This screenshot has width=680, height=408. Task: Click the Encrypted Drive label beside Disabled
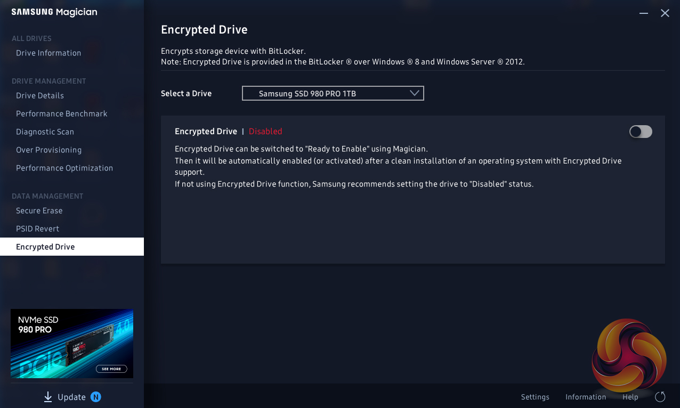click(x=206, y=132)
